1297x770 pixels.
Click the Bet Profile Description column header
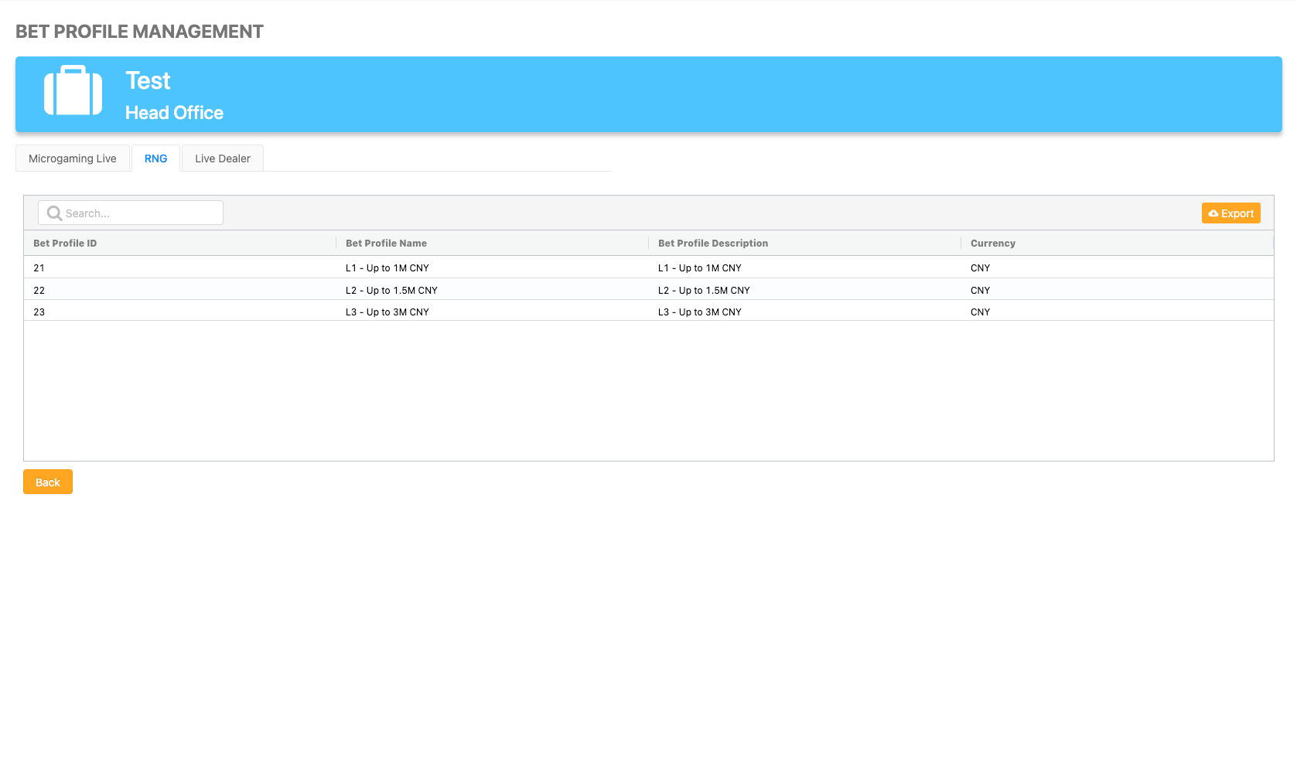click(712, 243)
